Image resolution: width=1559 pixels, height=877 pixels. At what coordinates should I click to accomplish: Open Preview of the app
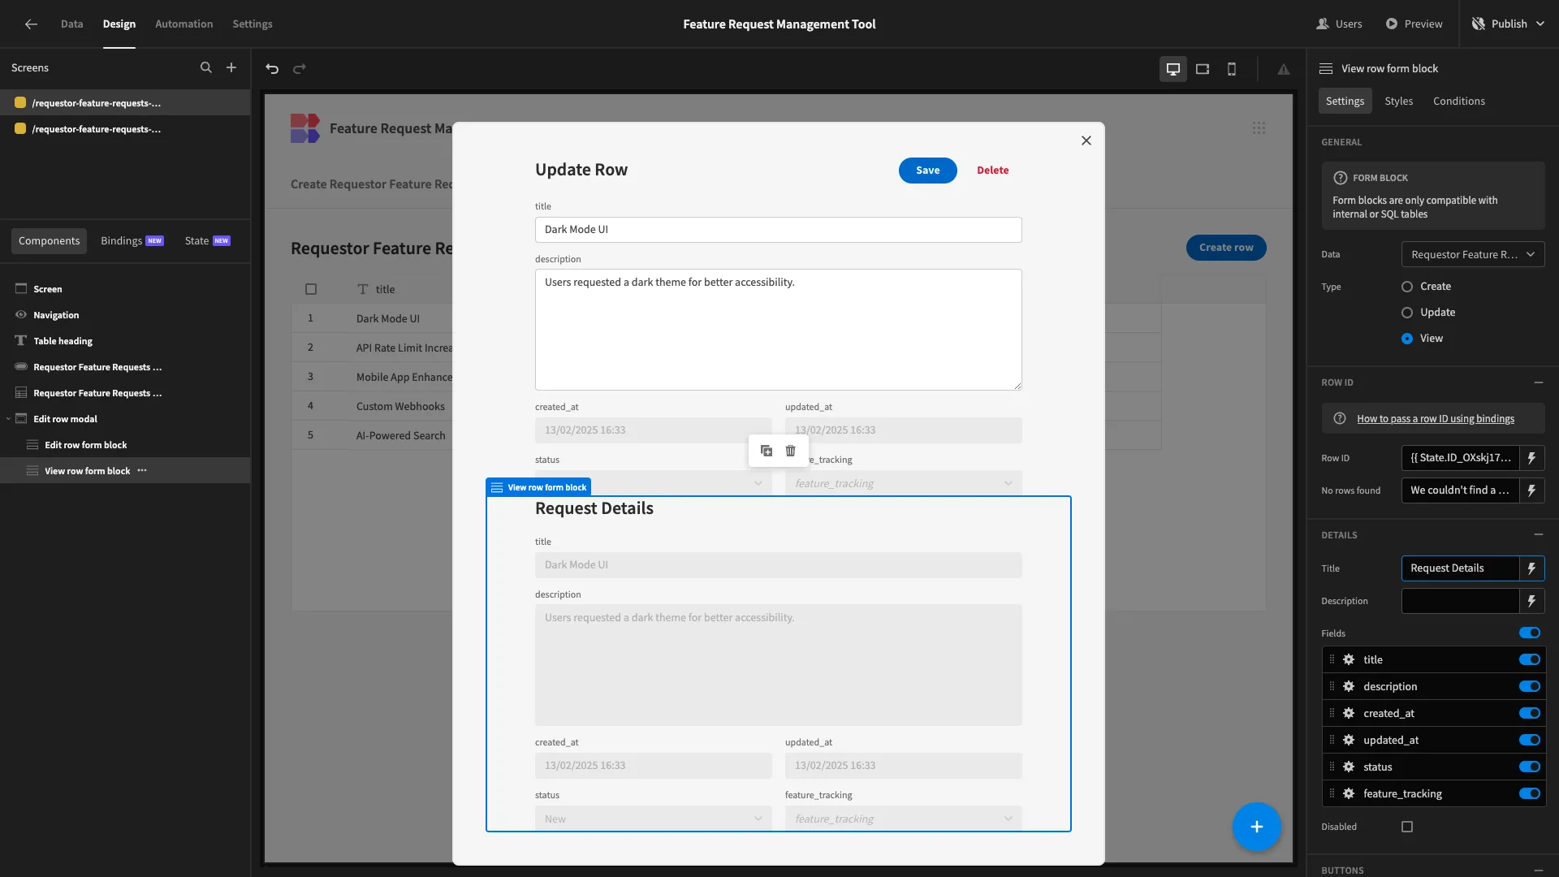(x=1414, y=24)
